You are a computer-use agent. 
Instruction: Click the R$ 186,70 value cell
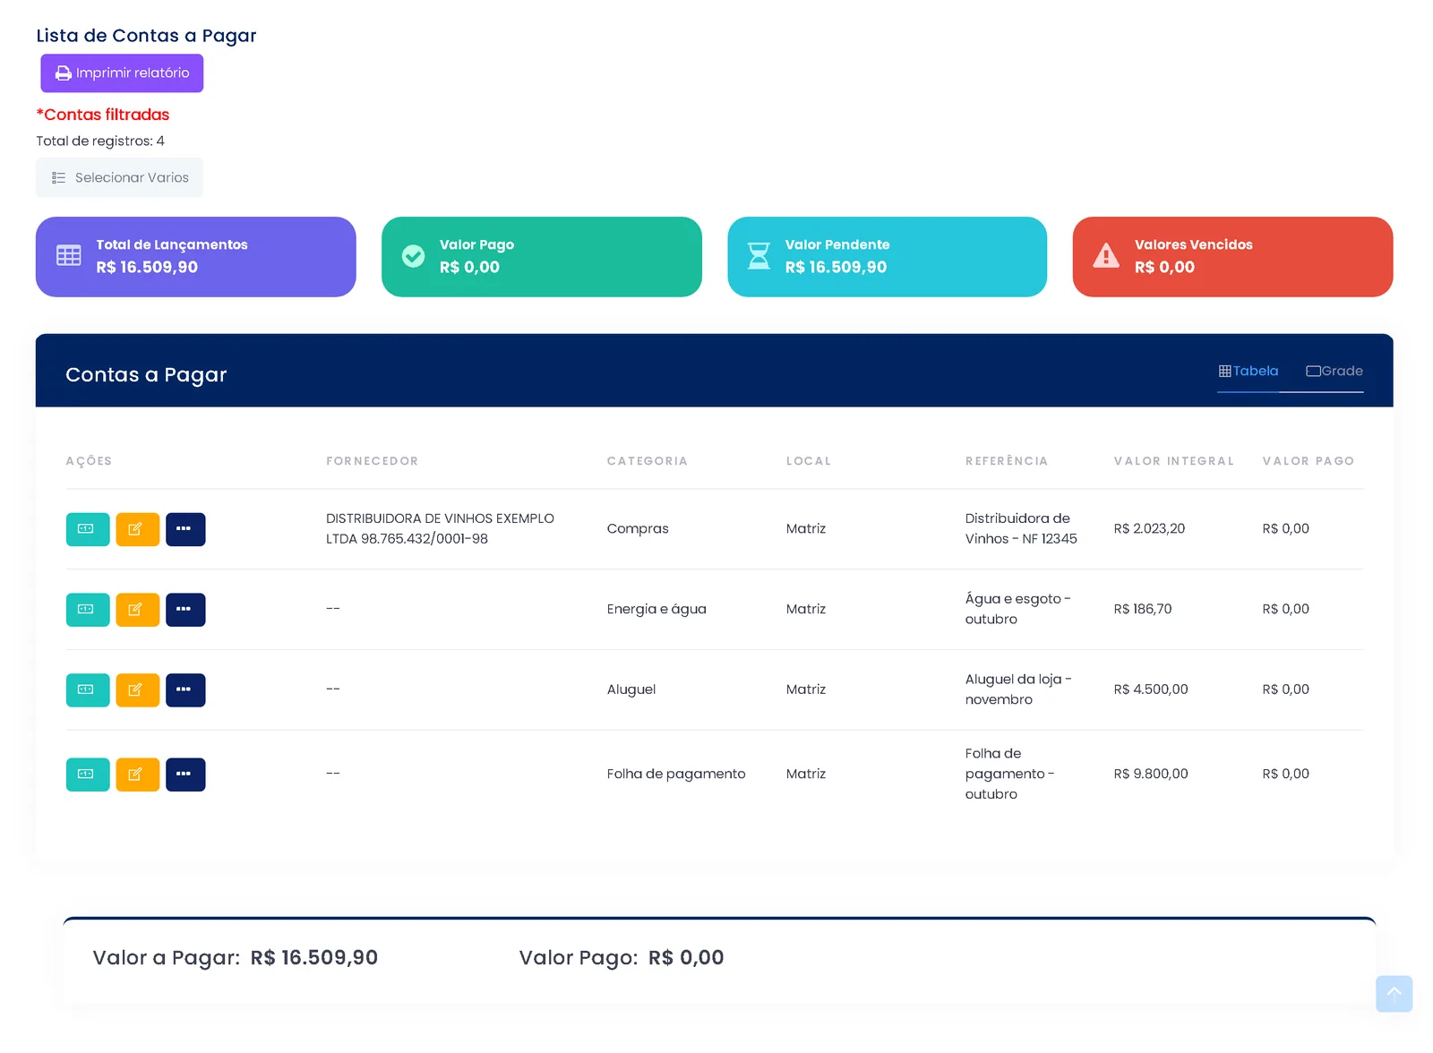point(1143,609)
